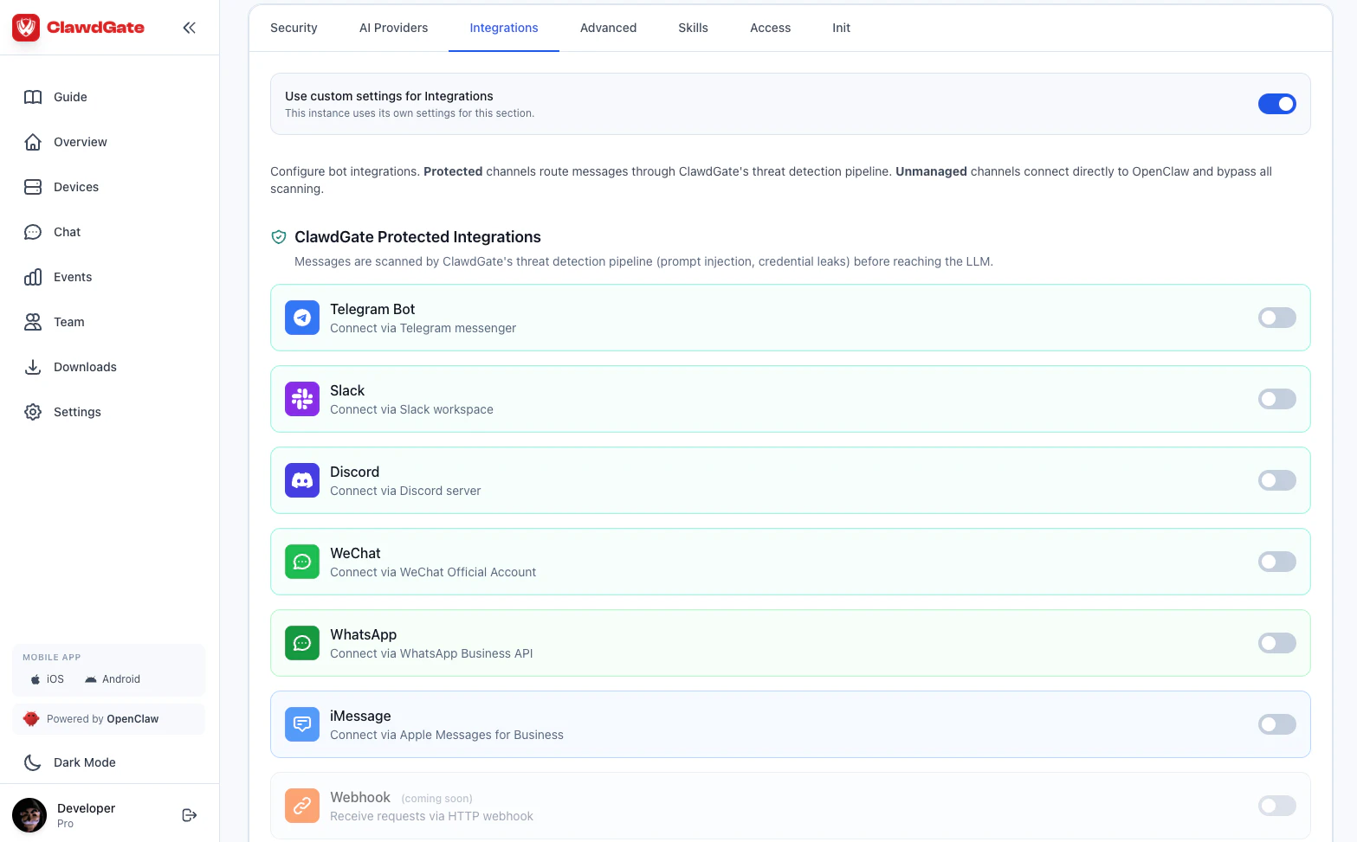Switch to the Access tab

tap(770, 28)
